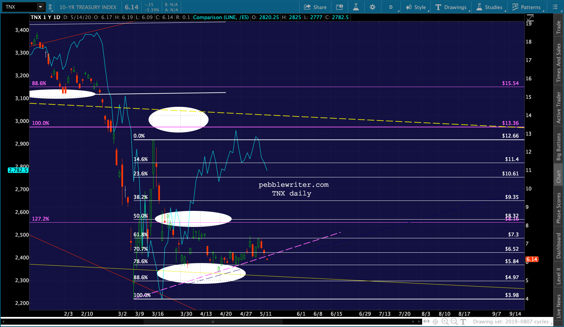Switch to the Active Trader tab
Screen dimensions: 564x327
(558, 107)
